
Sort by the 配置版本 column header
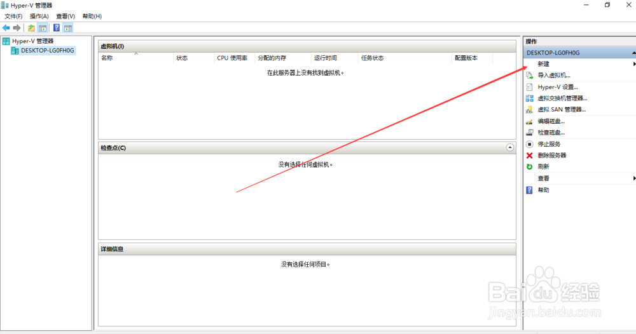tap(472, 58)
